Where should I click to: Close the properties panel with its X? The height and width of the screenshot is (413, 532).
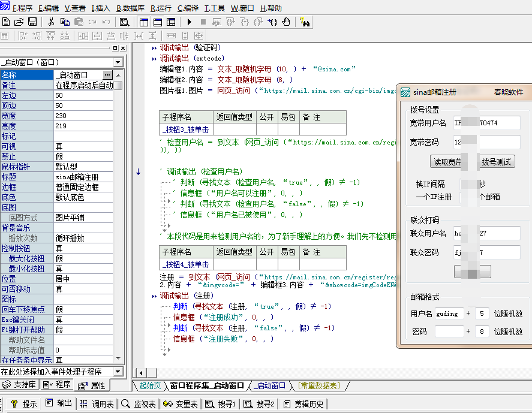tap(122, 49)
